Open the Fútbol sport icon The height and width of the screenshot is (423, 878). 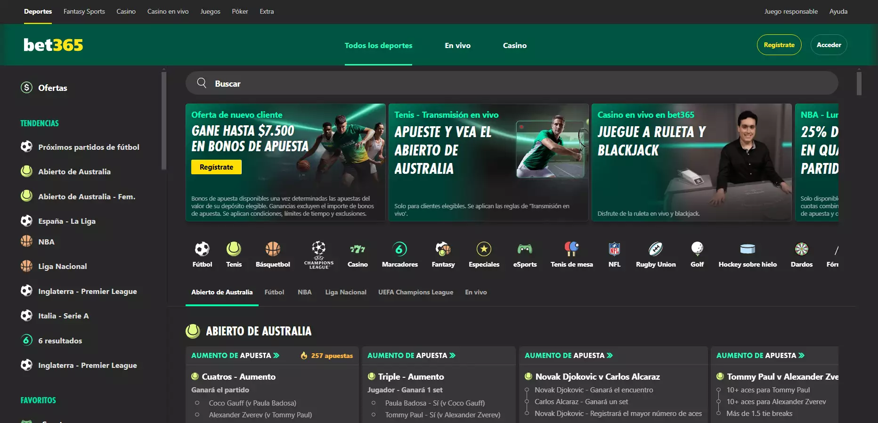pyautogui.click(x=202, y=249)
